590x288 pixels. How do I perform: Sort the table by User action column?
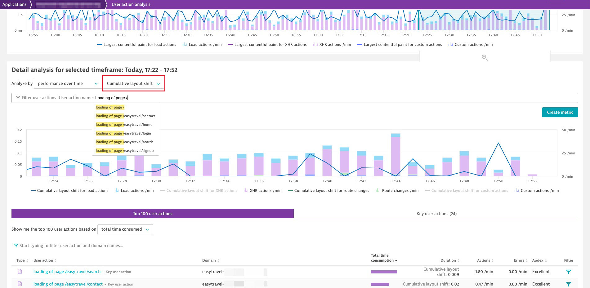click(45, 260)
